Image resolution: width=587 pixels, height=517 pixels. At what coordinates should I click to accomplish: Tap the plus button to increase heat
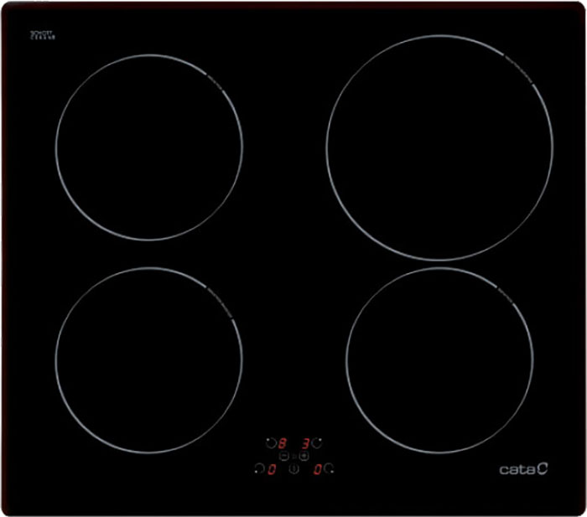click(304, 457)
